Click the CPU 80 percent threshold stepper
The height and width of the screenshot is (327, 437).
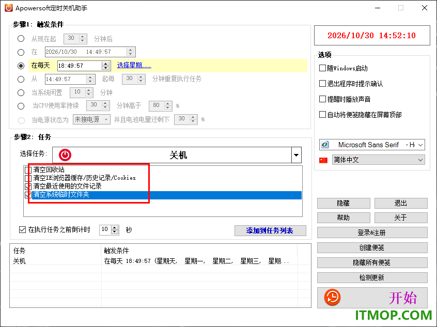pos(167,106)
